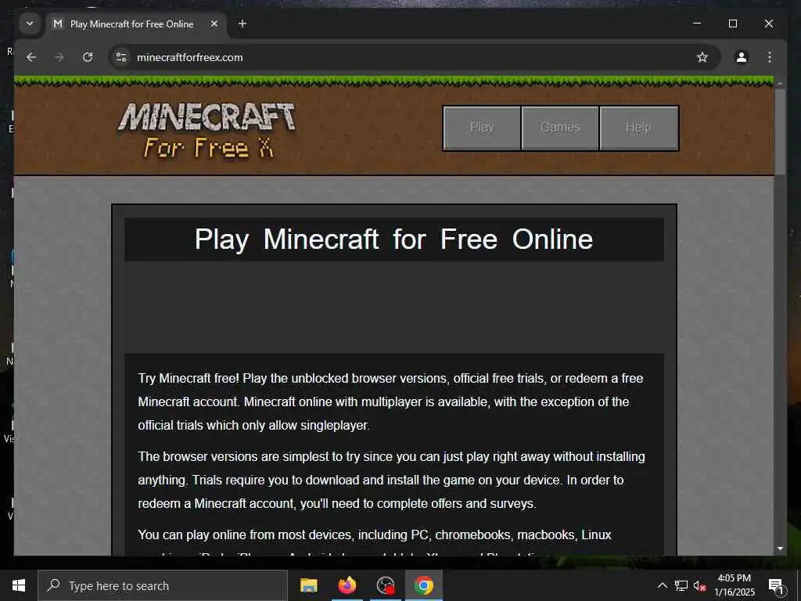Open File Explorer from the taskbar

point(308,585)
